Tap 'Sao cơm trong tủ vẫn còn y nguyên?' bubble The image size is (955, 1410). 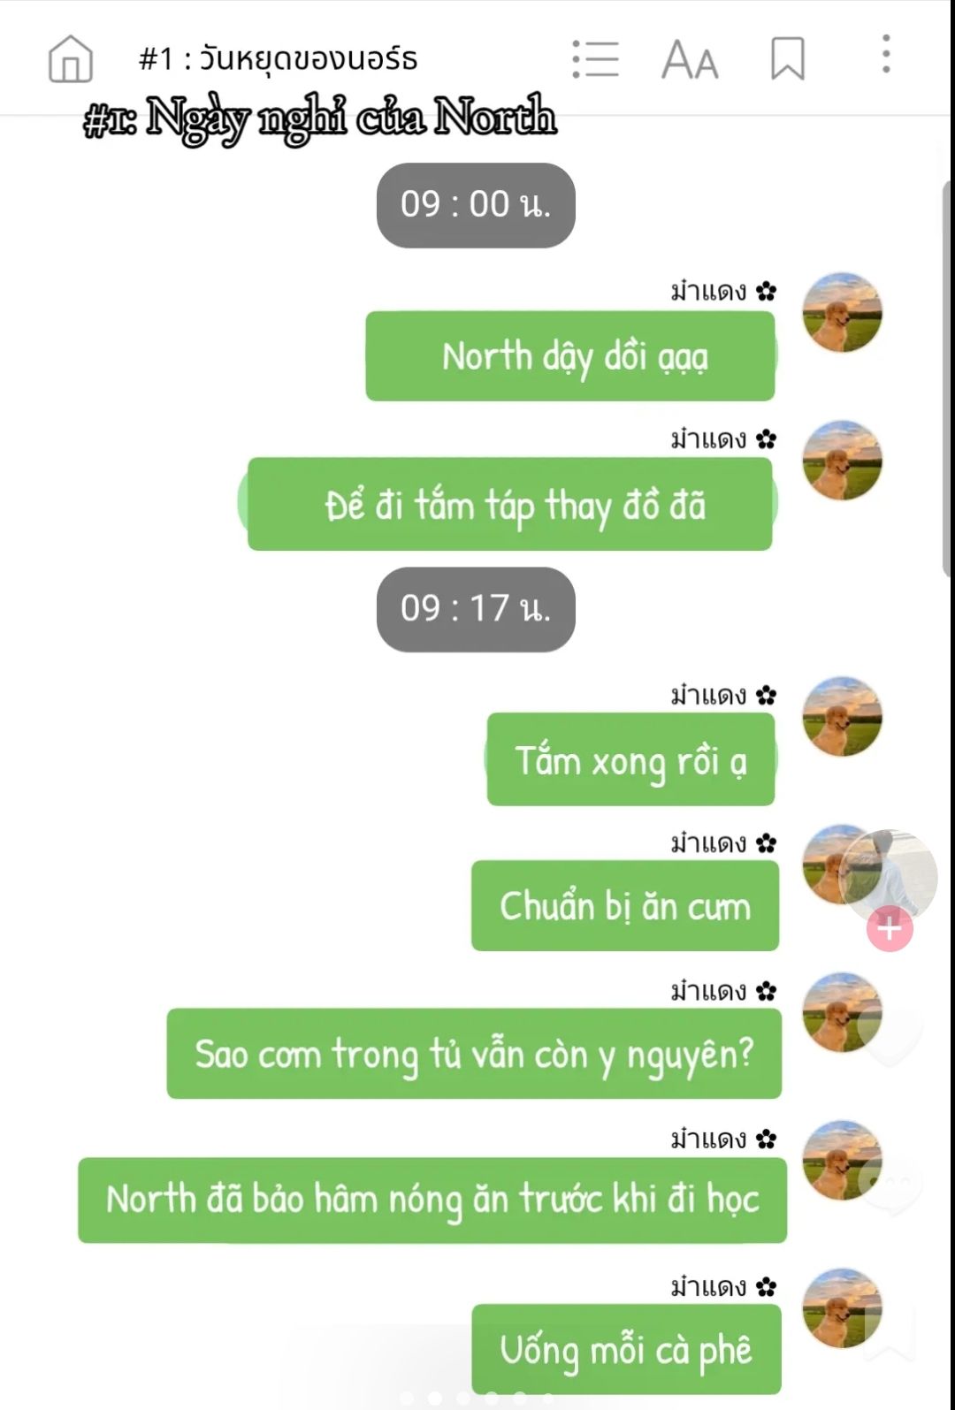(474, 1054)
